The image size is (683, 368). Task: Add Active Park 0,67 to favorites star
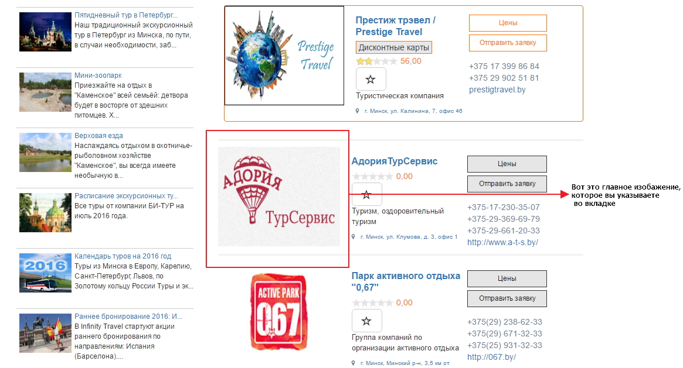coord(366,321)
